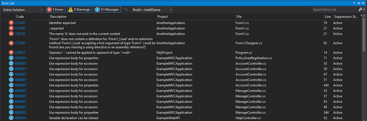Open the IDE0027 code link for AccountController line 35
Image resolution: width=367 pixels, height=121 pixels.
tap(20, 63)
